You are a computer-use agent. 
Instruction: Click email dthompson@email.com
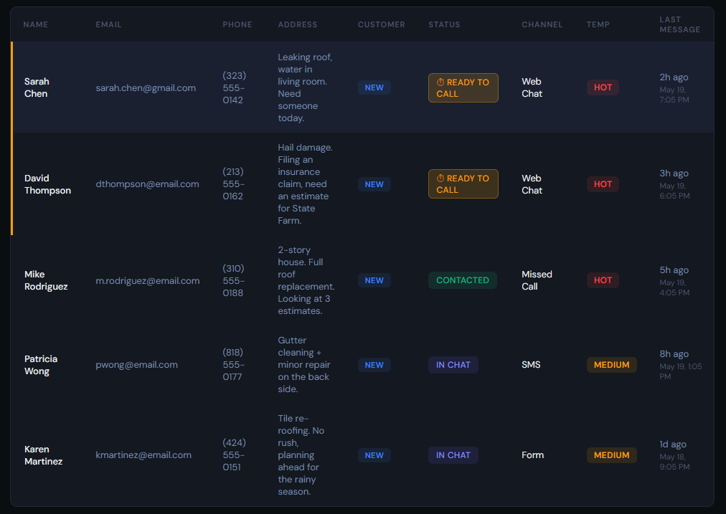147,184
